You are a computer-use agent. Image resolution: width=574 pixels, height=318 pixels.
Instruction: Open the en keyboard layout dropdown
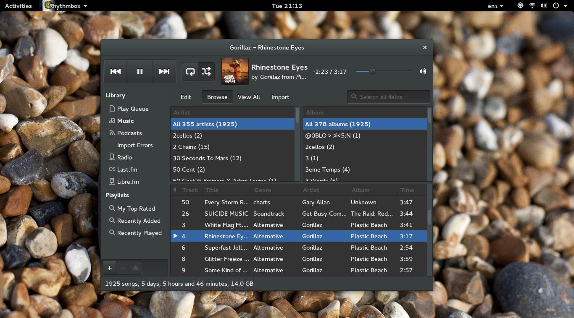pyautogui.click(x=495, y=6)
